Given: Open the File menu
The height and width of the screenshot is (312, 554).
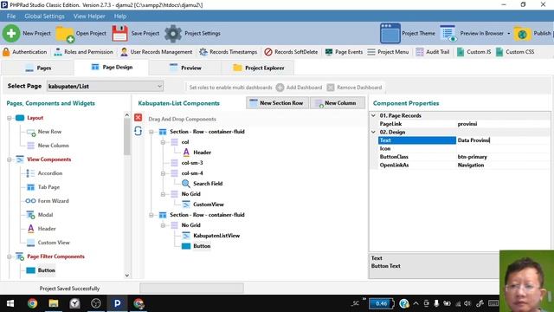Looking at the screenshot, I should point(11,16).
